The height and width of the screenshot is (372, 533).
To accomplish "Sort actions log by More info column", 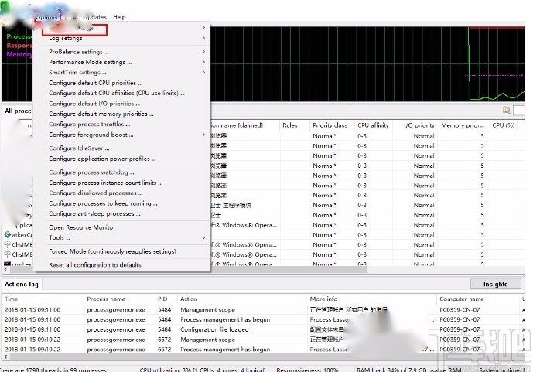I will click(x=323, y=299).
